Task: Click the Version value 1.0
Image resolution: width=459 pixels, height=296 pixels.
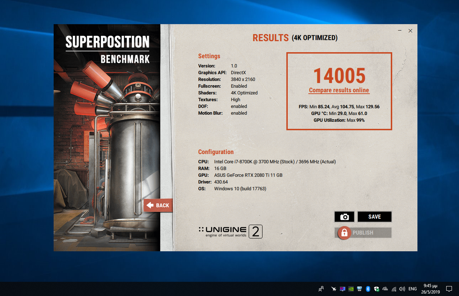Action: 234,66
